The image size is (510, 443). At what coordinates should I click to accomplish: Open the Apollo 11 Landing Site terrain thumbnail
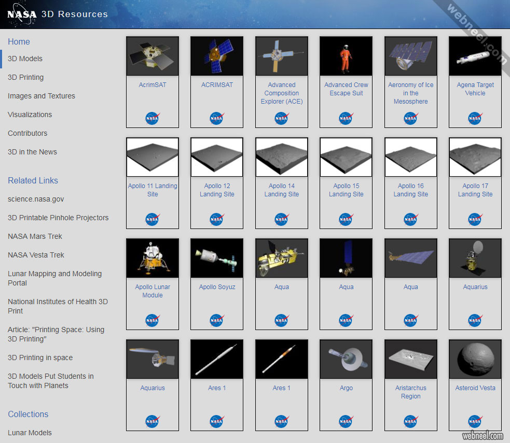(153, 157)
